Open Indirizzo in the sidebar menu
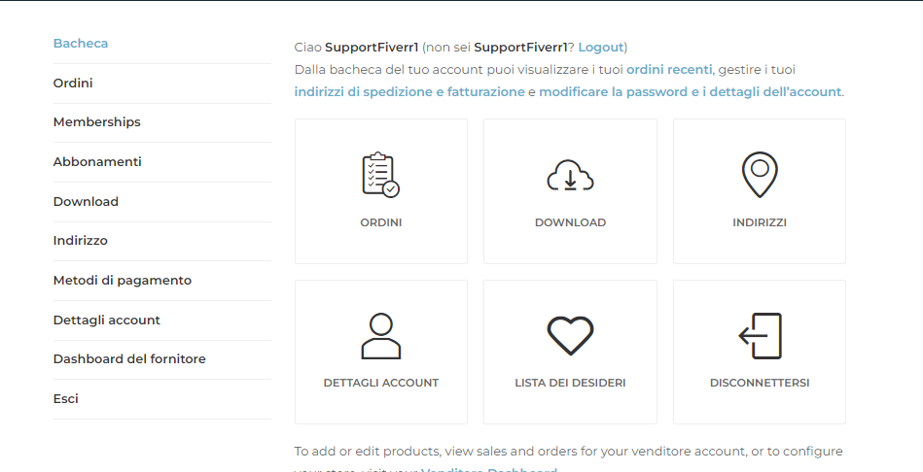Screen dimensions: 923x472 coord(80,241)
